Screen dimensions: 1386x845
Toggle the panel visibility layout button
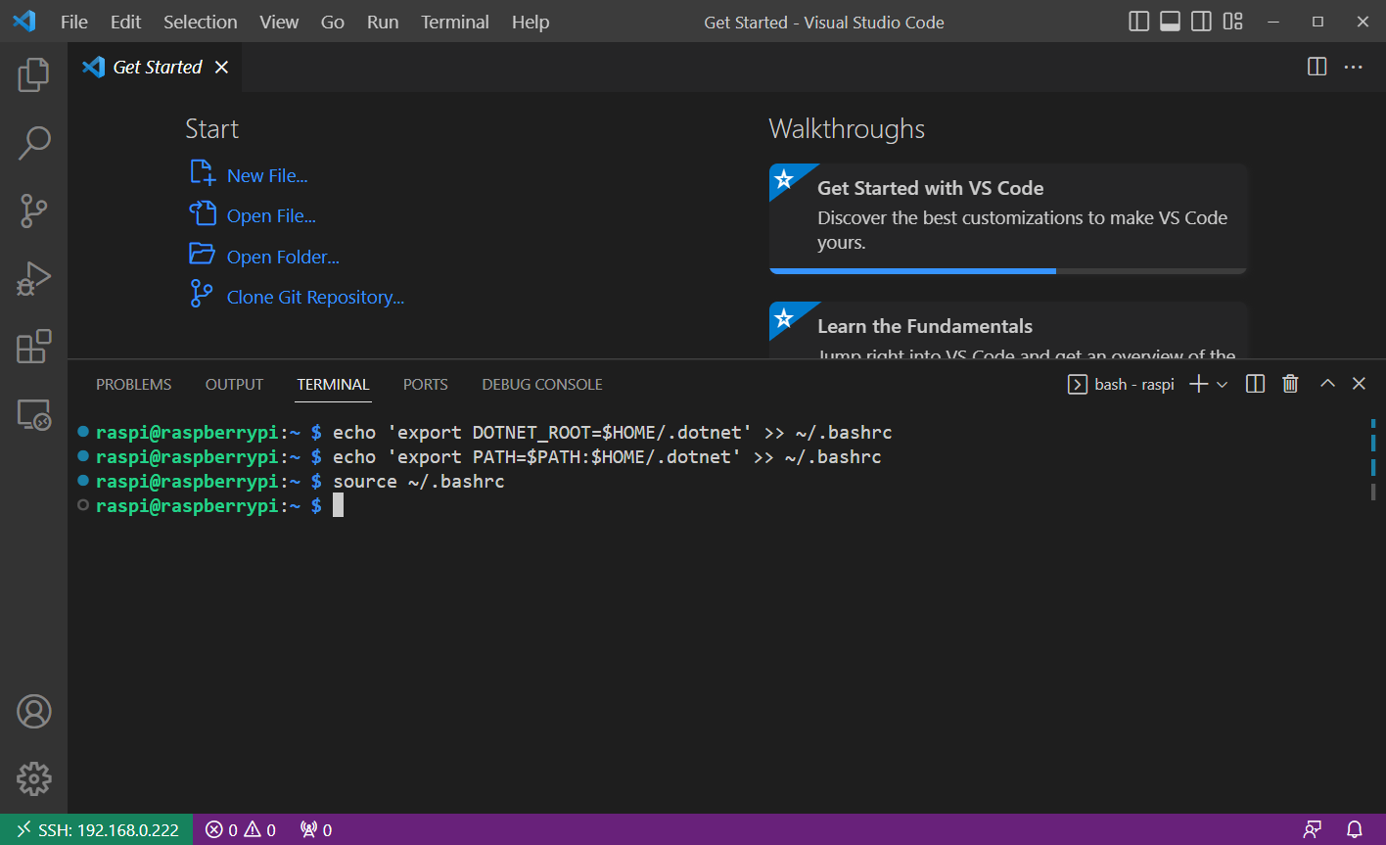point(1170,22)
